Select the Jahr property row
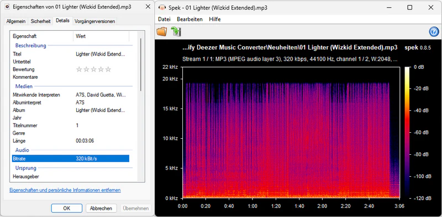Screen dimensions: 442x217 coord(71,118)
